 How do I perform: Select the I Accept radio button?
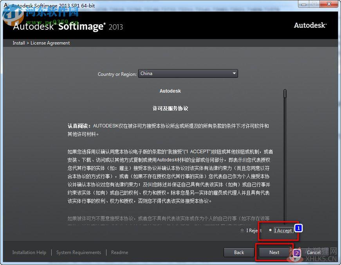[x=270, y=230]
